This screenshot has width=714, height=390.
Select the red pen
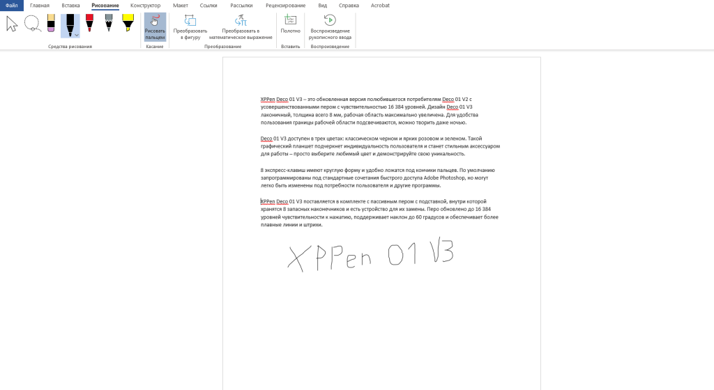(90, 24)
